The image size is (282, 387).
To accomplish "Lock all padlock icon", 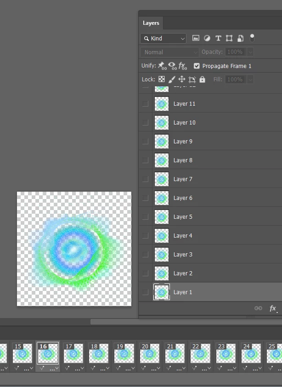I will [x=202, y=79].
